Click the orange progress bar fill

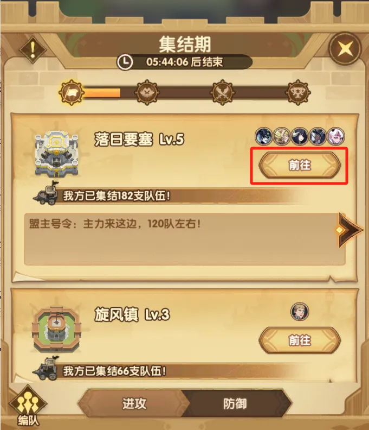click(101, 93)
